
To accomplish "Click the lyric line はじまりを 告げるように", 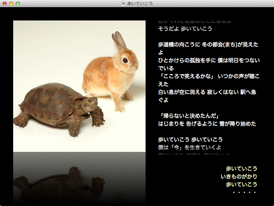I will click(207, 124).
